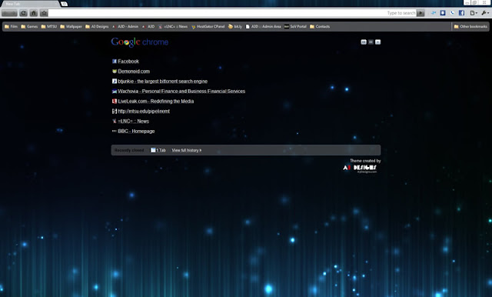Switch to list view of most visited
The image size is (492, 297).
[x=371, y=42]
